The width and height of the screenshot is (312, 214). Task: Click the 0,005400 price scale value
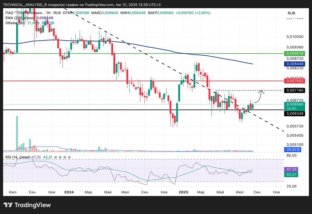[295, 135]
